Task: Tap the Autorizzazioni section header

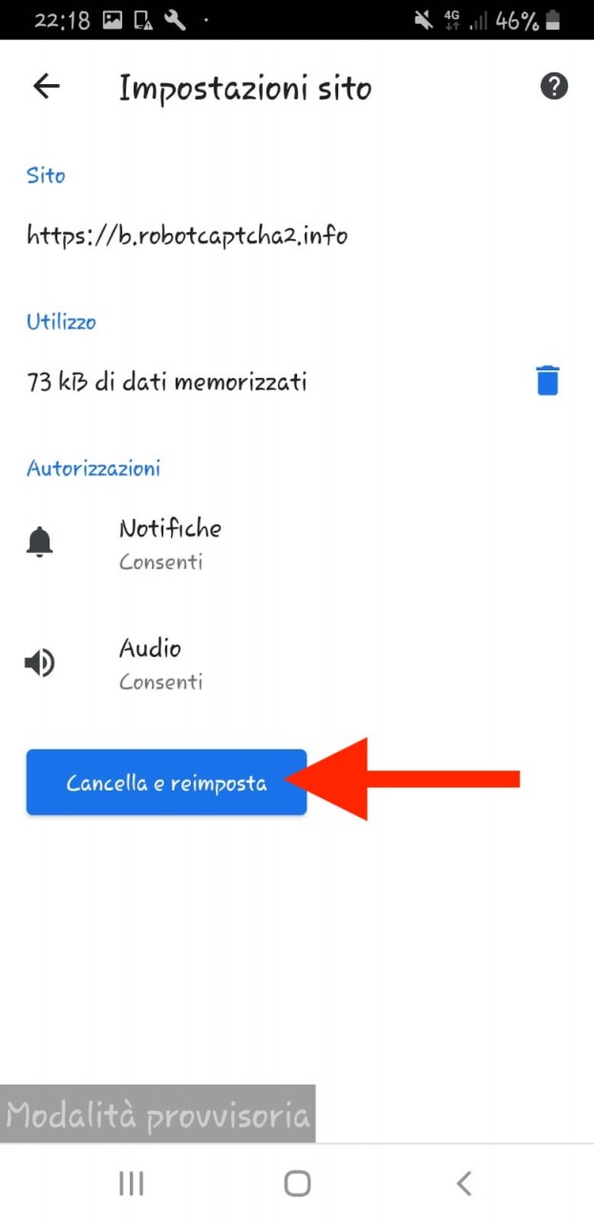Action: pyautogui.click(x=94, y=468)
